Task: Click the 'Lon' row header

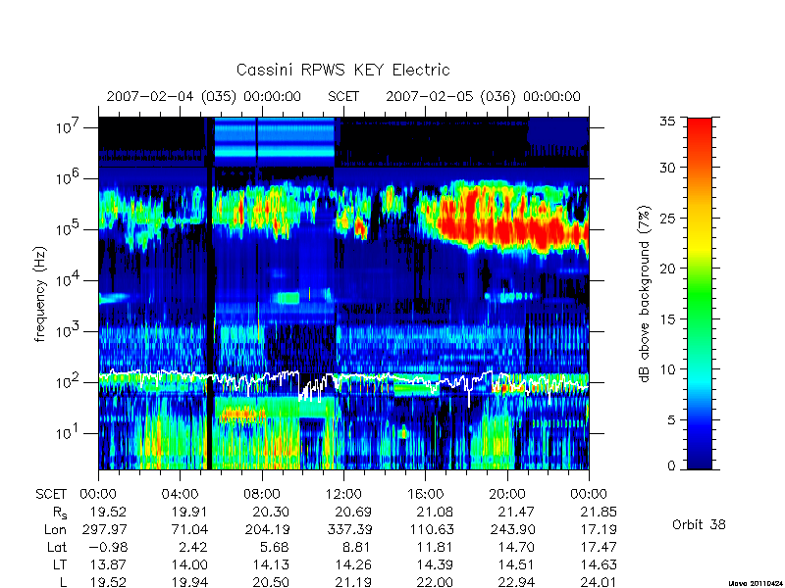Action: pyautogui.click(x=56, y=529)
